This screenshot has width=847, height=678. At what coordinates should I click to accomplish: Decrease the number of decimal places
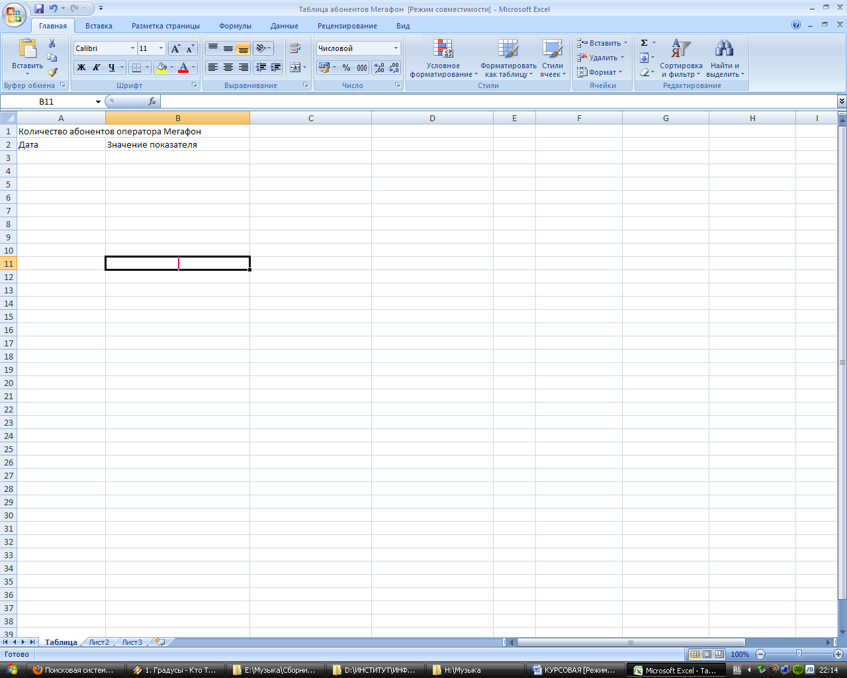tap(394, 68)
